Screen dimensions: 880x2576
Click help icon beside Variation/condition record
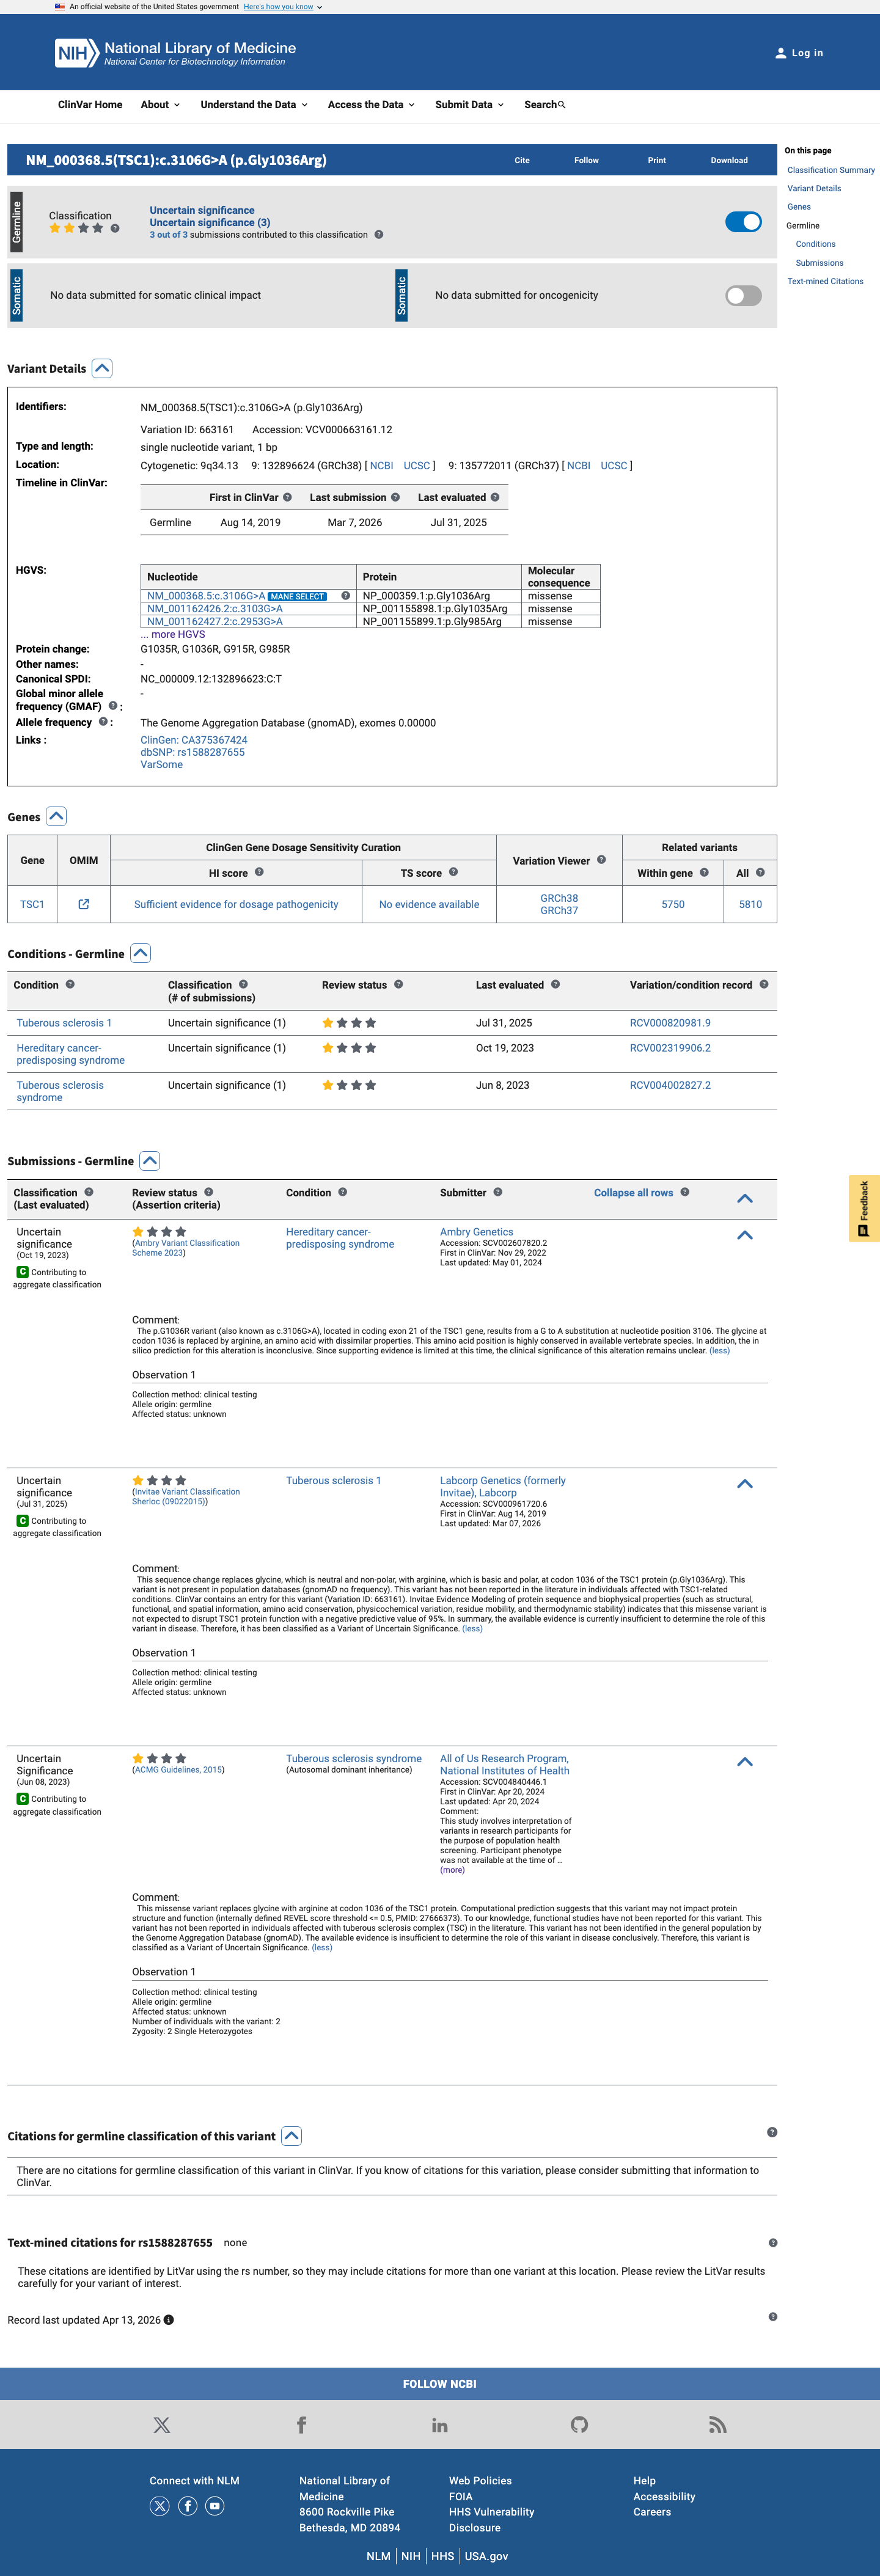click(764, 984)
